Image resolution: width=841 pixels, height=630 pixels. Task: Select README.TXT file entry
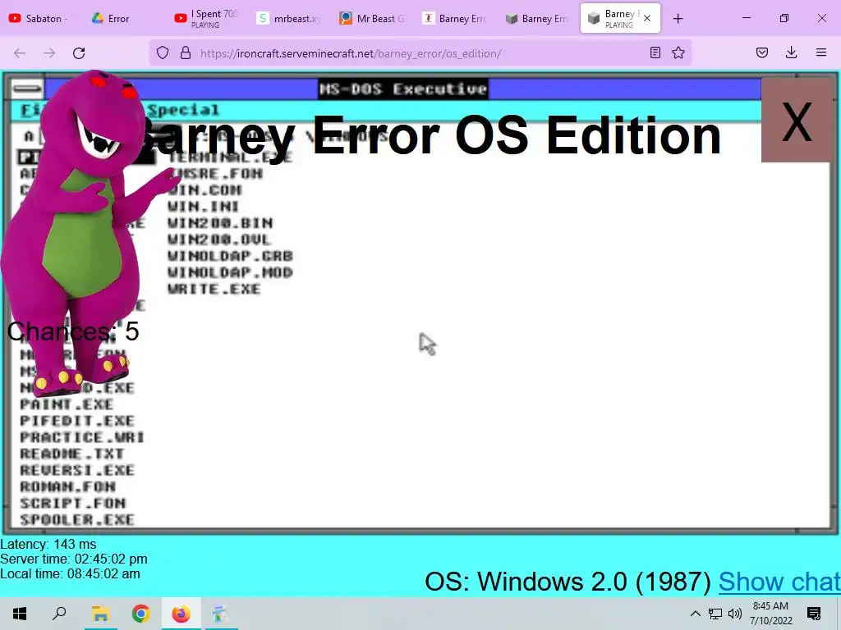[72, 454]
